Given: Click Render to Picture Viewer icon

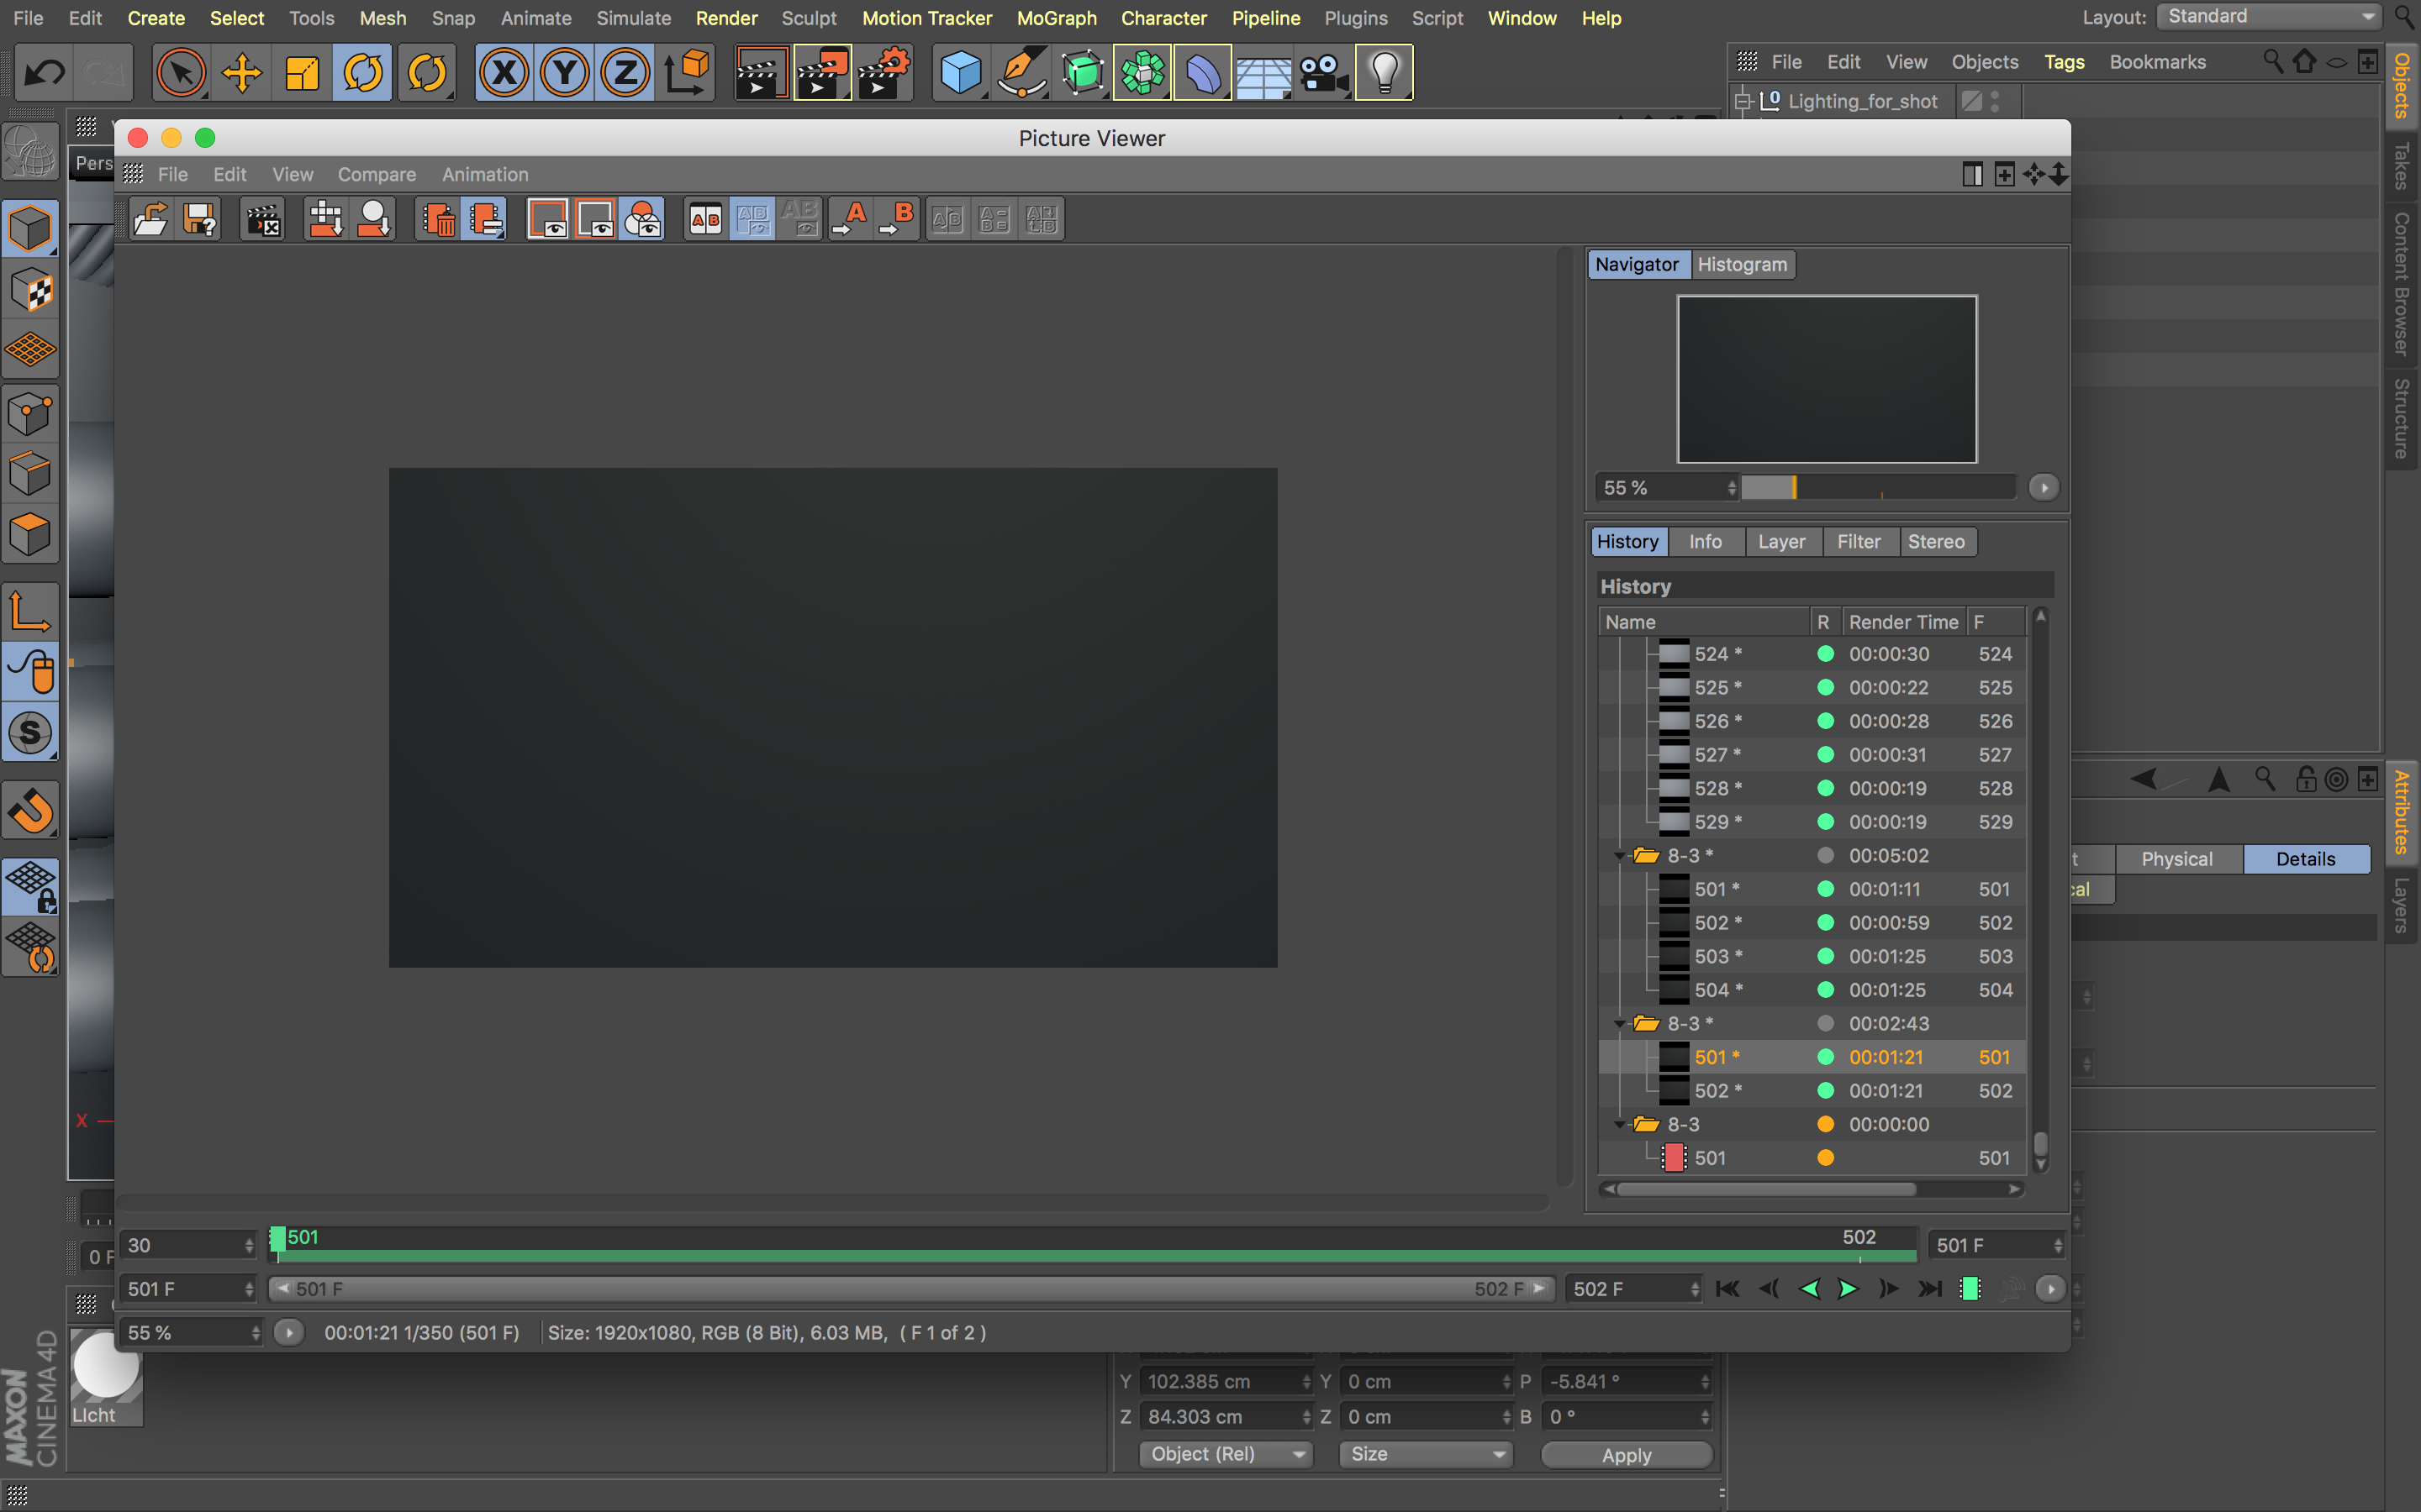Looking at the screenshot, I should (822, 72).
